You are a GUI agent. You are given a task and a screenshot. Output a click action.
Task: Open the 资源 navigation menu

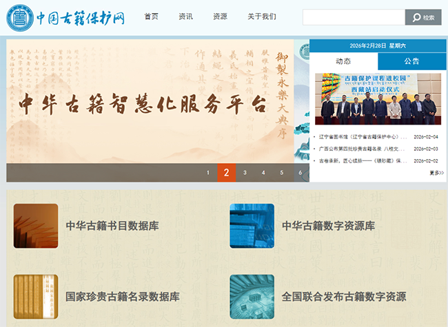pos(220,17)
